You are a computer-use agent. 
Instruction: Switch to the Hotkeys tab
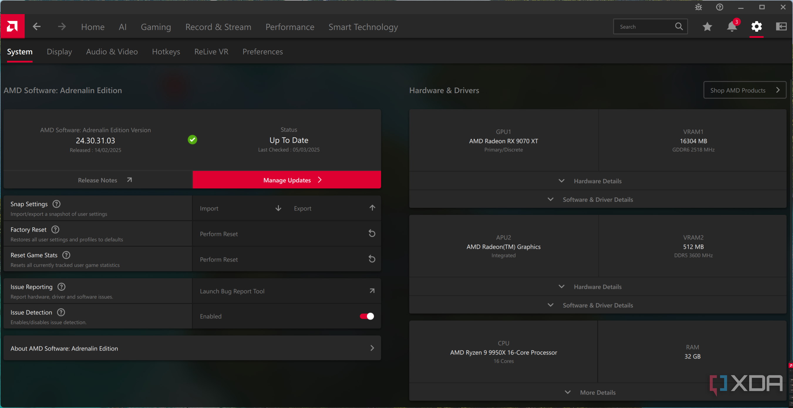pyautogui.click(x=166, y=52)
